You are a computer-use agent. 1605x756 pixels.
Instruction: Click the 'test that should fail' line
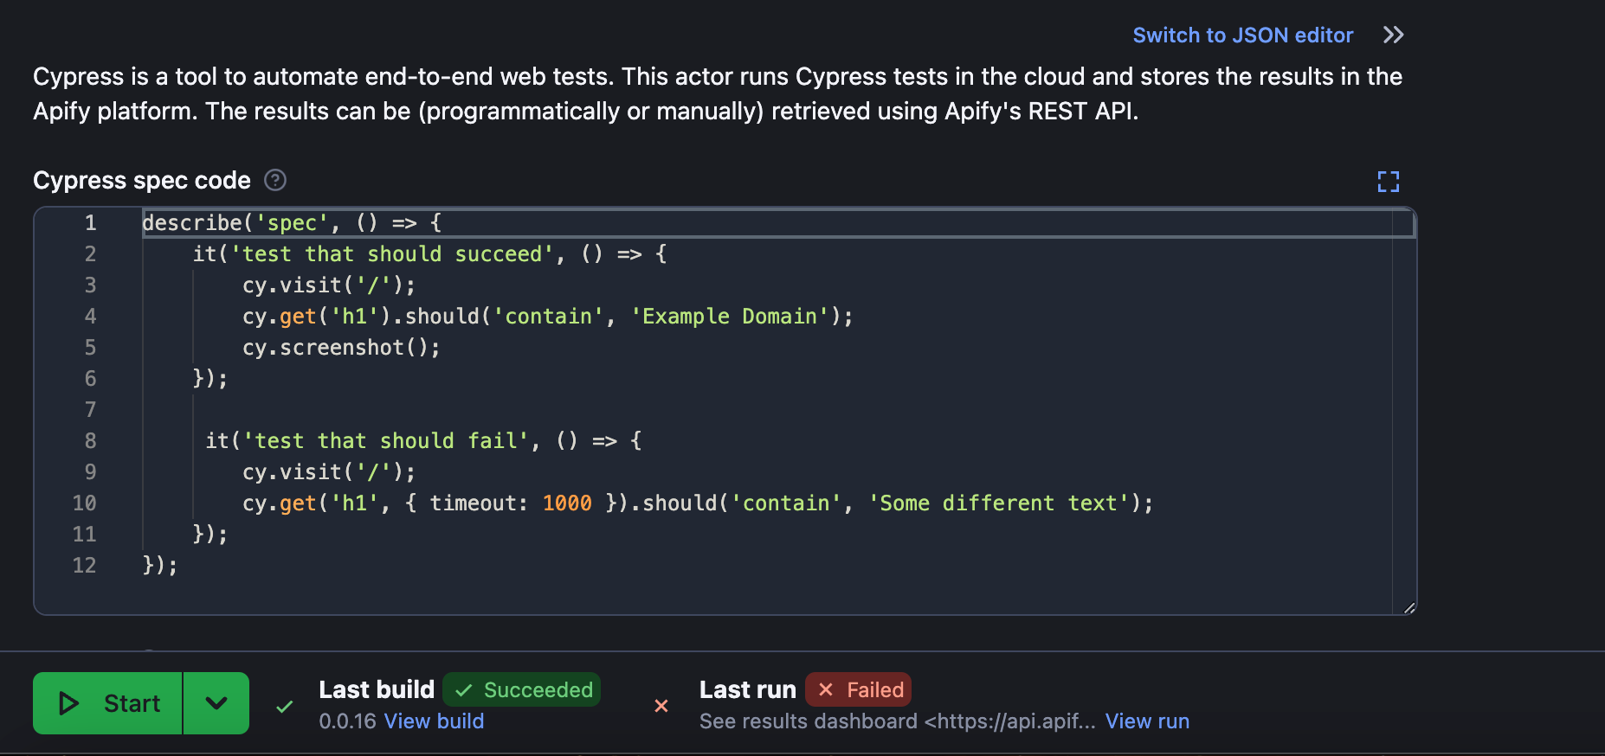coord(423,441)
